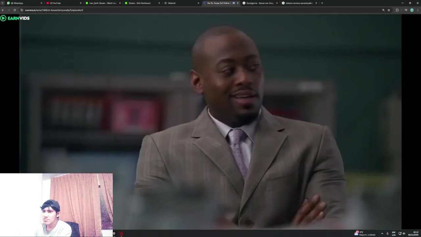Bookmark this page with the star
Viewport: 421px width, 237px height.
(x=389, y=10)
